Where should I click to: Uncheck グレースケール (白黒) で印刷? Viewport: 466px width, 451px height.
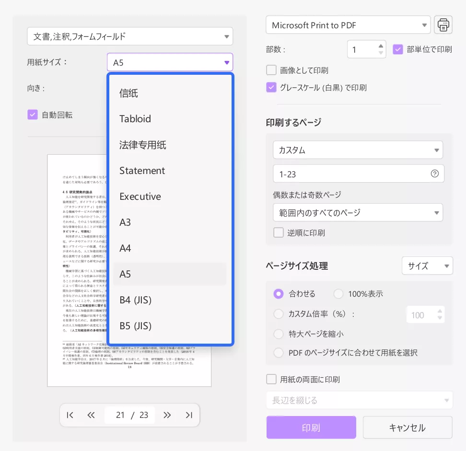(271, 87)
